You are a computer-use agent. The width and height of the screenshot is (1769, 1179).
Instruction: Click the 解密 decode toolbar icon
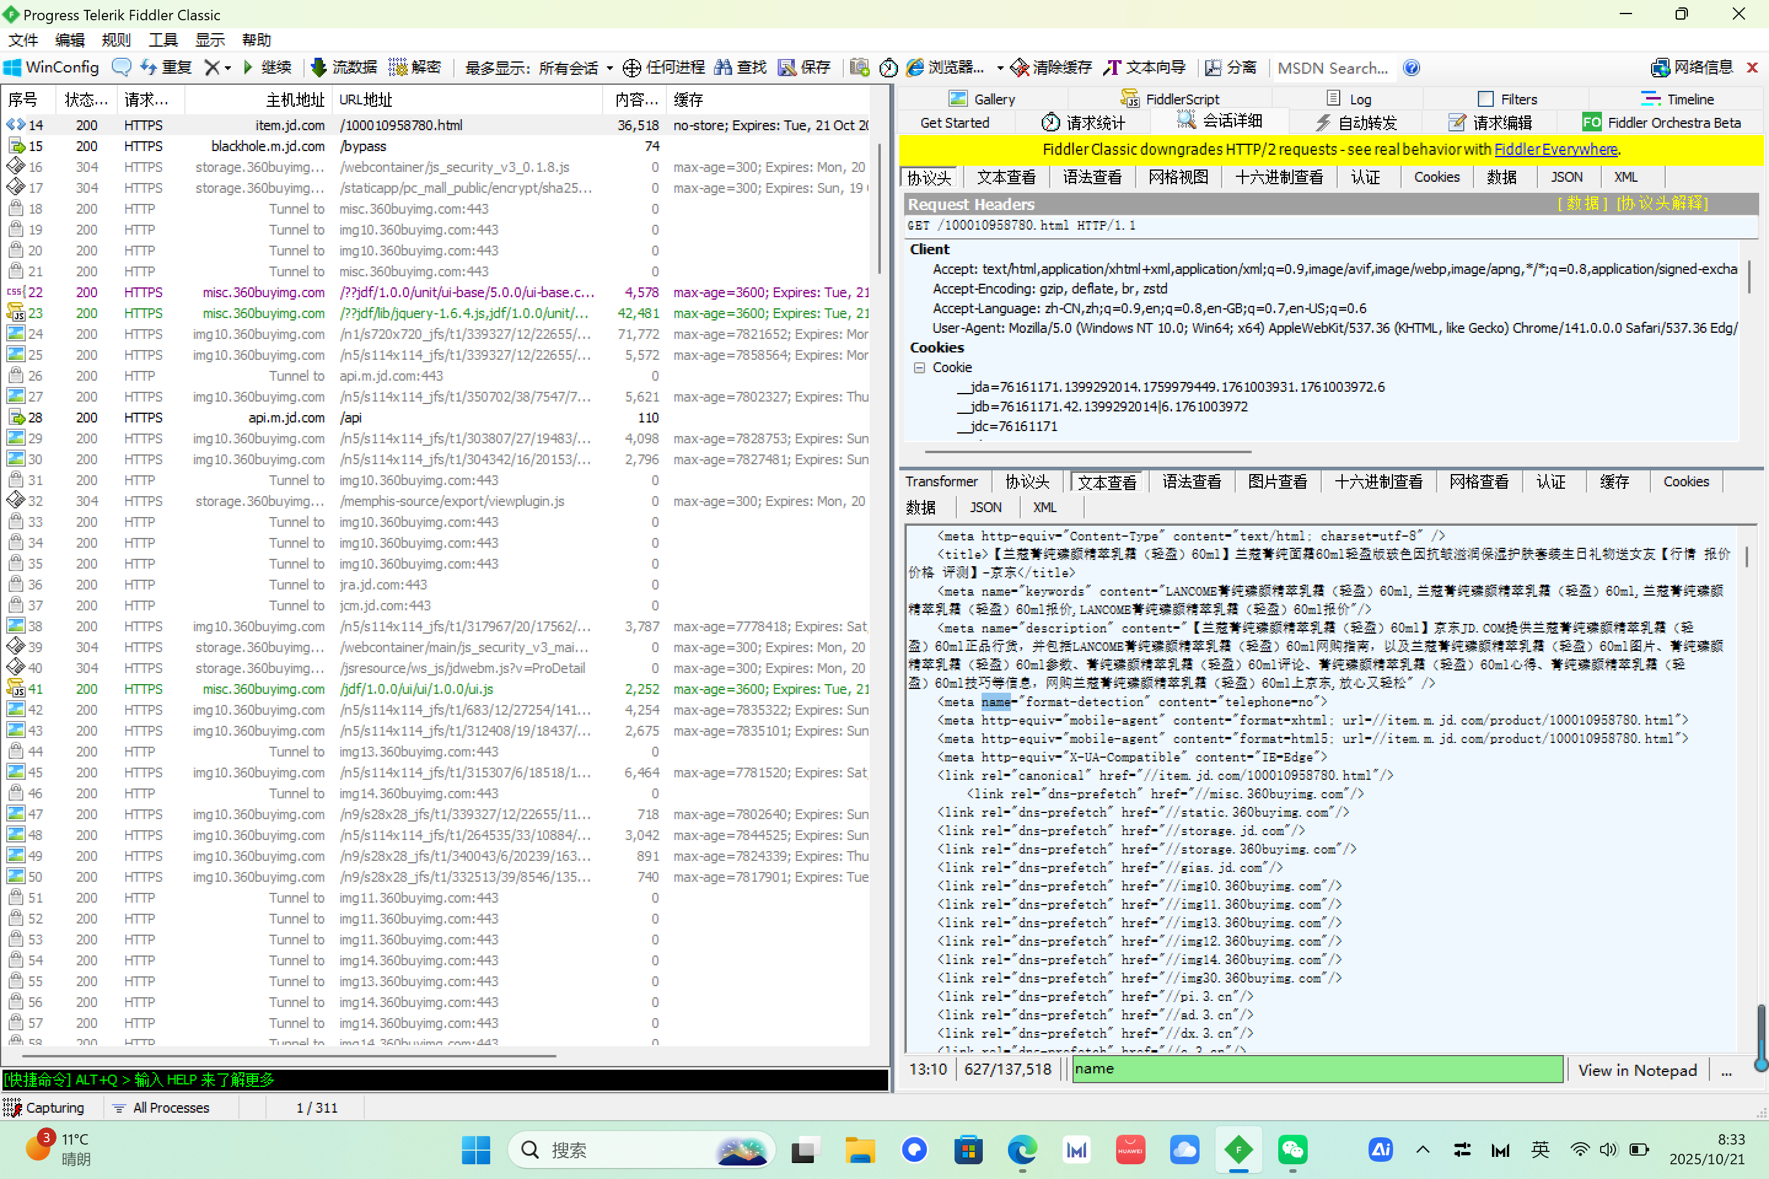398,68
